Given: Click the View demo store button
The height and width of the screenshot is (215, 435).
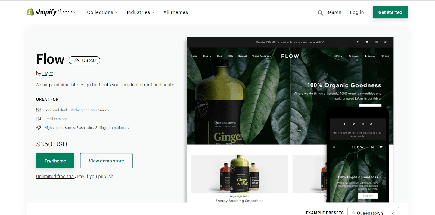Looking at the screenshot, I should pos(106,161).
